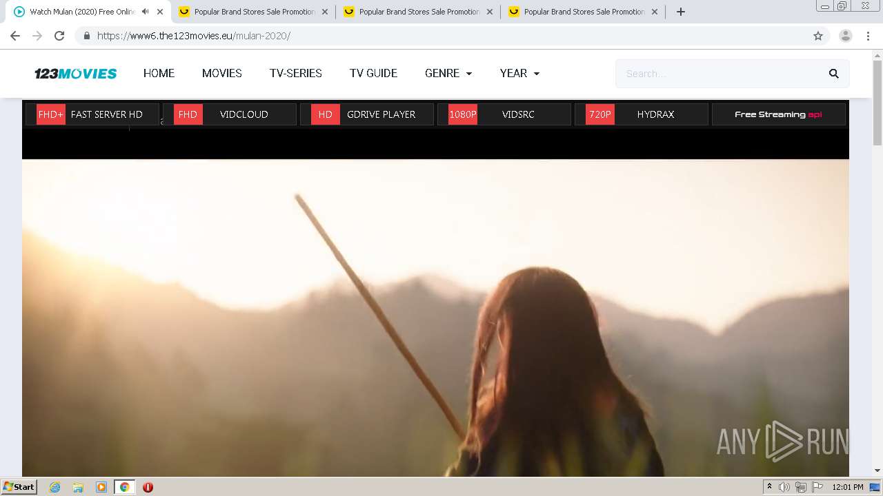The image size is (883, 496).
Task: Open the Windows Start menu
Action: point(19,486)
